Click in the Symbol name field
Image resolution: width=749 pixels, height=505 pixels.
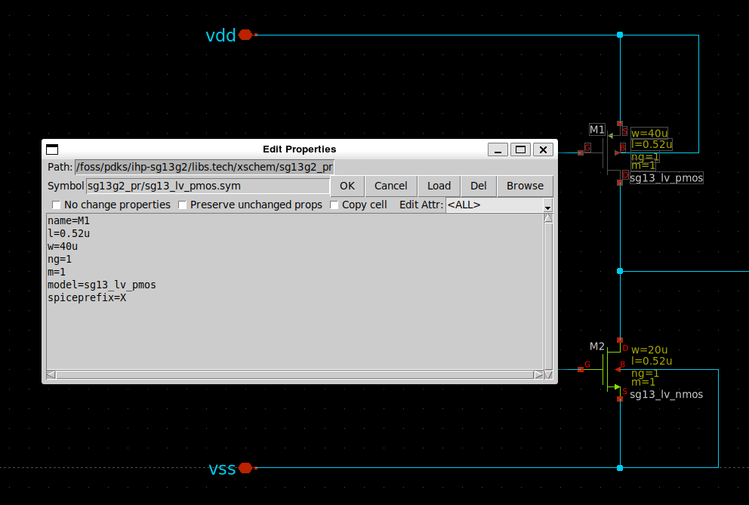(x=208, y=186)
